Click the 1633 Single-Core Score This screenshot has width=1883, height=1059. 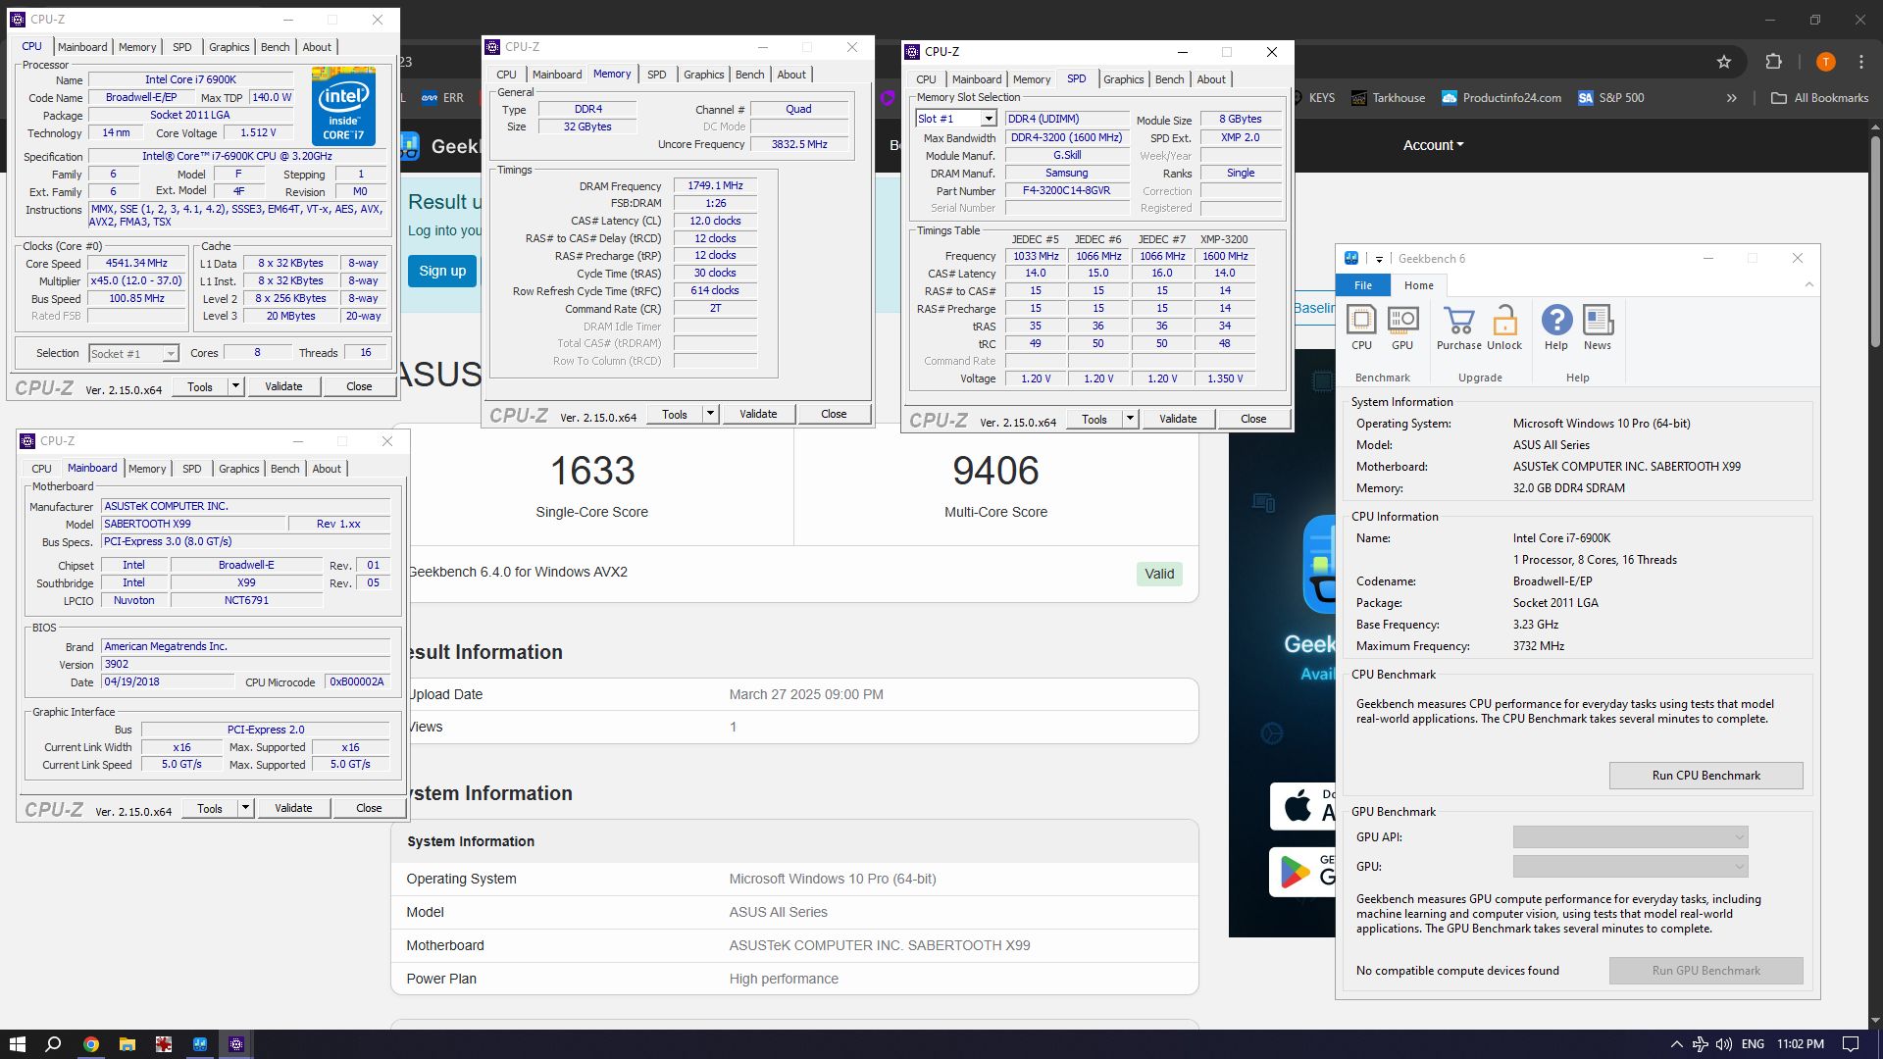592,472
